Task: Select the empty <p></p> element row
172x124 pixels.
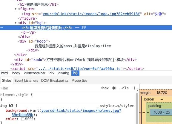Action: 29,32
